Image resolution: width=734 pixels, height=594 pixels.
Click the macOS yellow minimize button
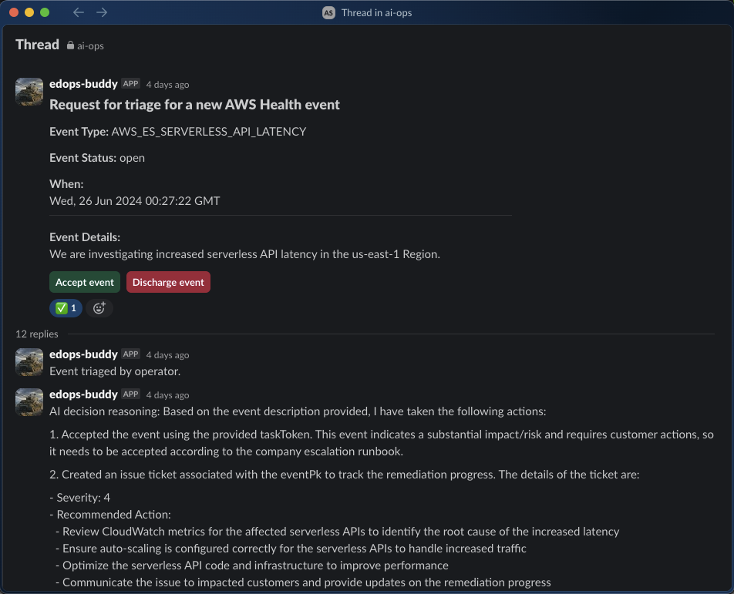tap(29, 12)
